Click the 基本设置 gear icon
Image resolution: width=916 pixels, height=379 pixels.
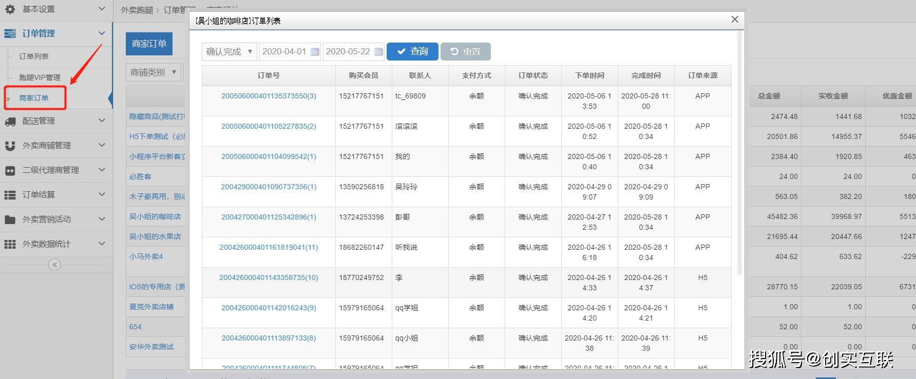coord(10,9)
